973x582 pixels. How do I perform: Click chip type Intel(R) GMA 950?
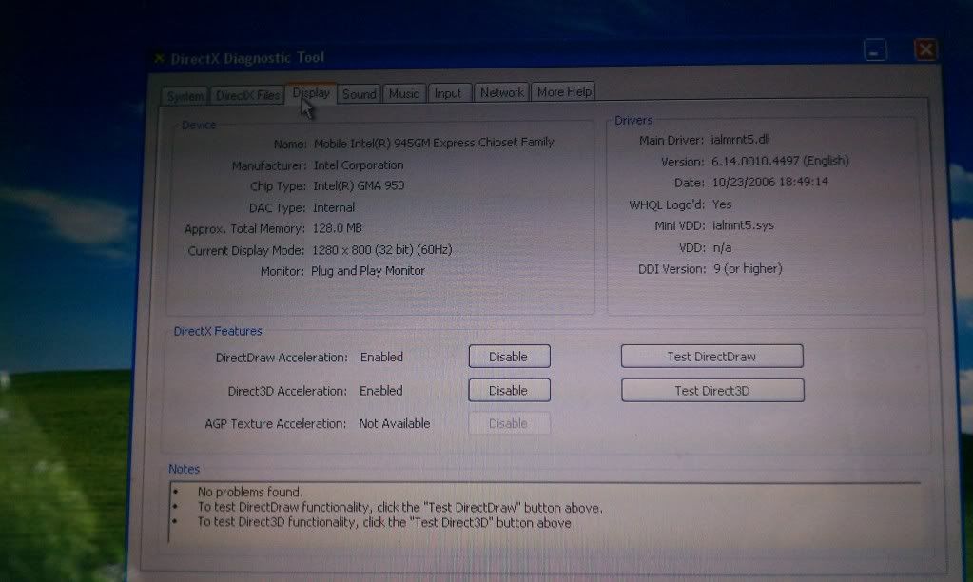tap(359, 185)
